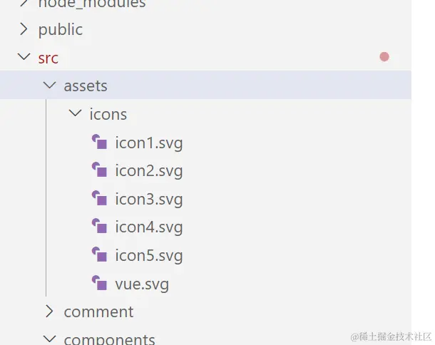Screen dimensions: 435x345
Task: Click the icon1.svg file icon
Action: pyautogui.click(x=99, y=142)
